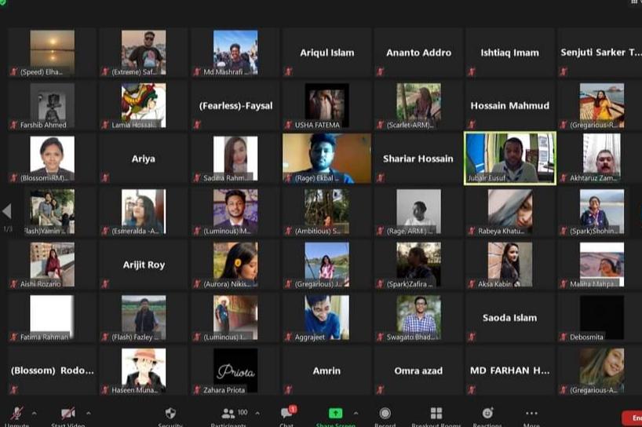This screenshot has height=427, width=642.
Task: Open the View layout grid icon
Action: coord(635,2)
